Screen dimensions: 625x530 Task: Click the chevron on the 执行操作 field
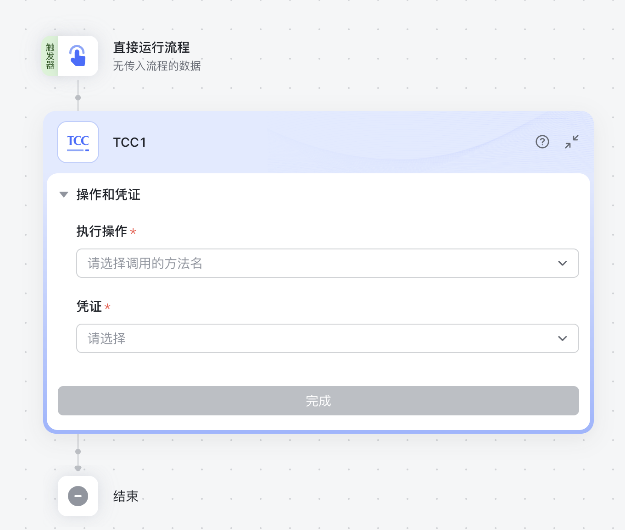(563, 263)
